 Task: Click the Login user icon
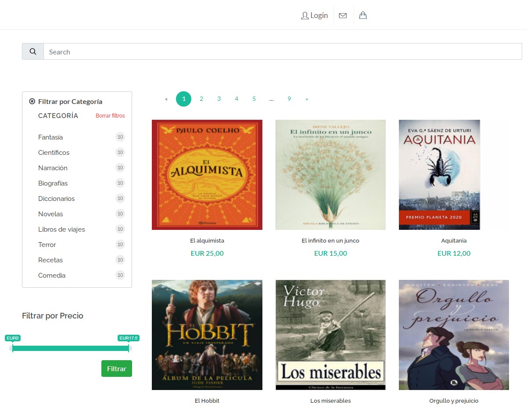(x=305, y=16)
